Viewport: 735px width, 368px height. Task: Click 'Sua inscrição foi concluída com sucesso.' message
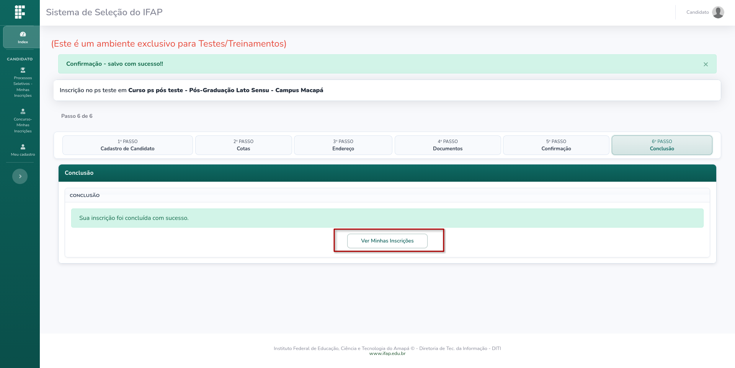pyautogui.click(x=134, y=218)
